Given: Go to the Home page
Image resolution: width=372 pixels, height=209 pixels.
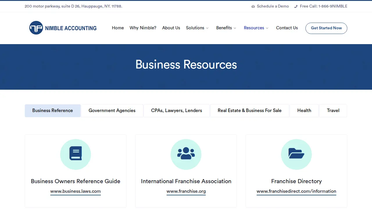Looking at the screenshot, I should click(x=118, y=28).
